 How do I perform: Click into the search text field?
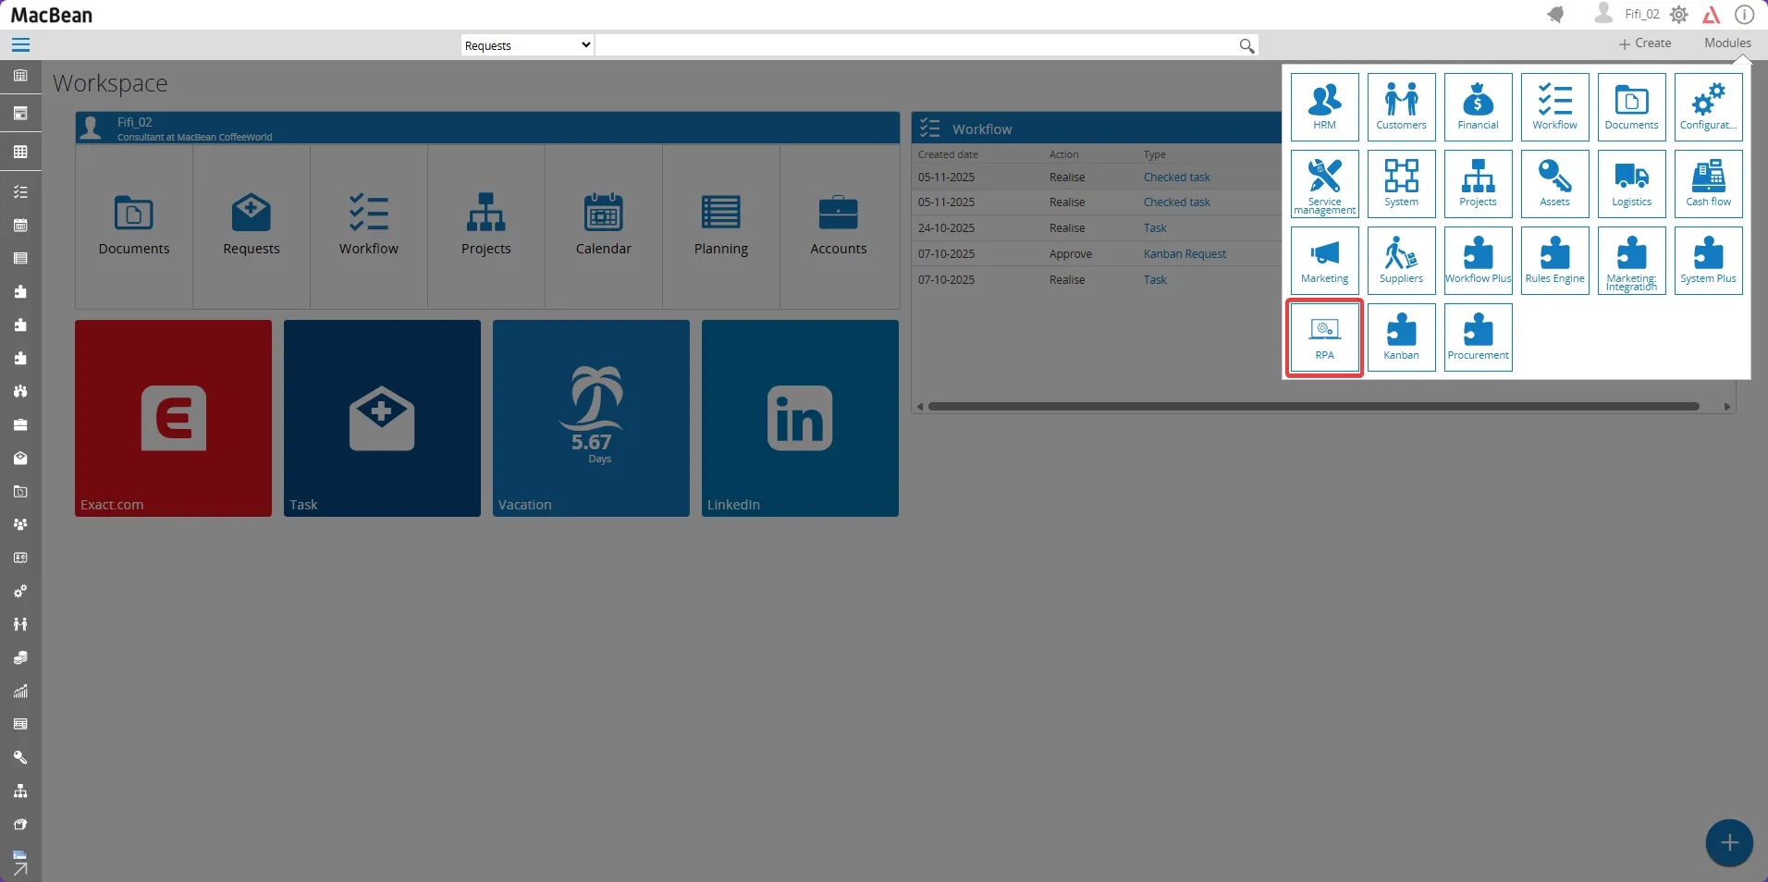[915, 45]
